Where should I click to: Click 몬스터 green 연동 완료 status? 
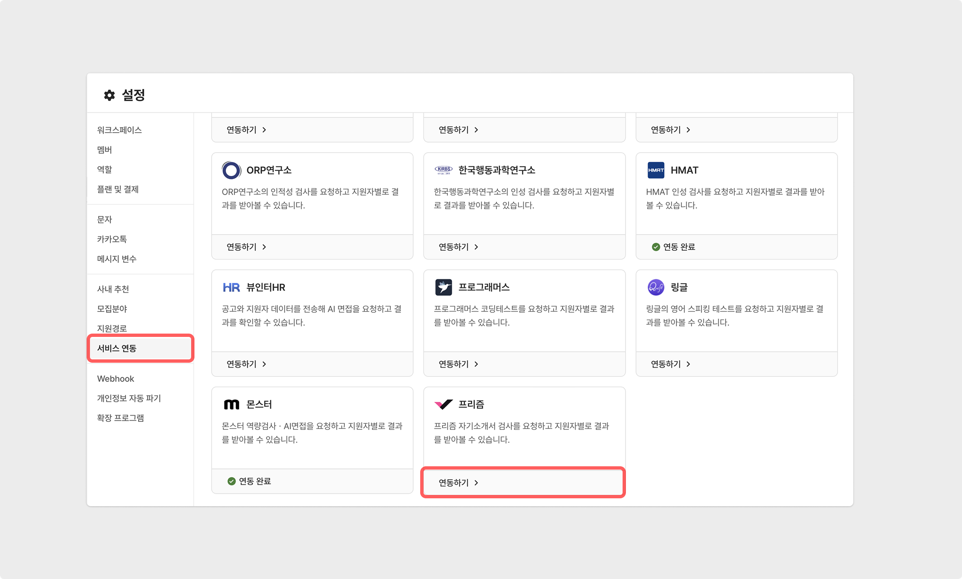(x=249, y=481)
